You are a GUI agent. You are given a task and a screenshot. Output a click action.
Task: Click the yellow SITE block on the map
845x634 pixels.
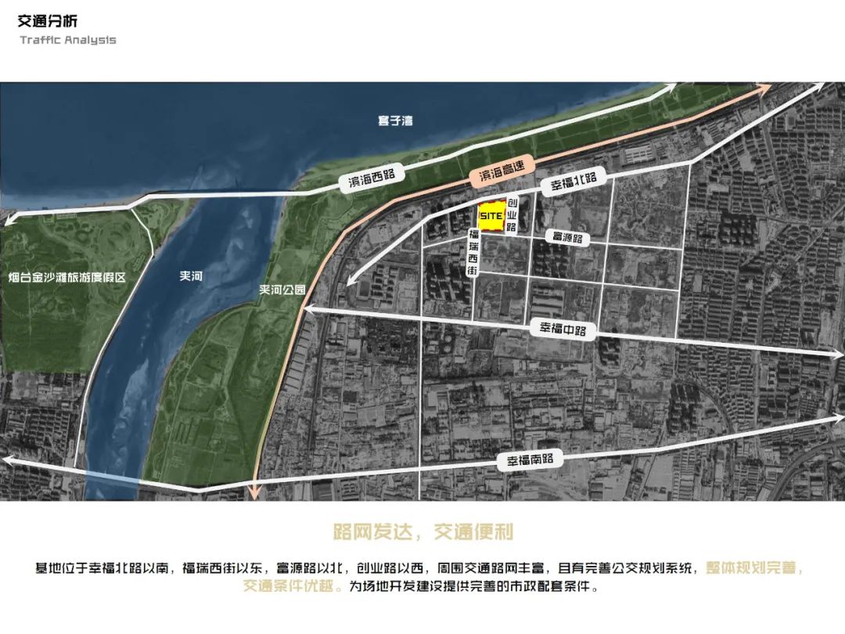(x=491, y=216)
